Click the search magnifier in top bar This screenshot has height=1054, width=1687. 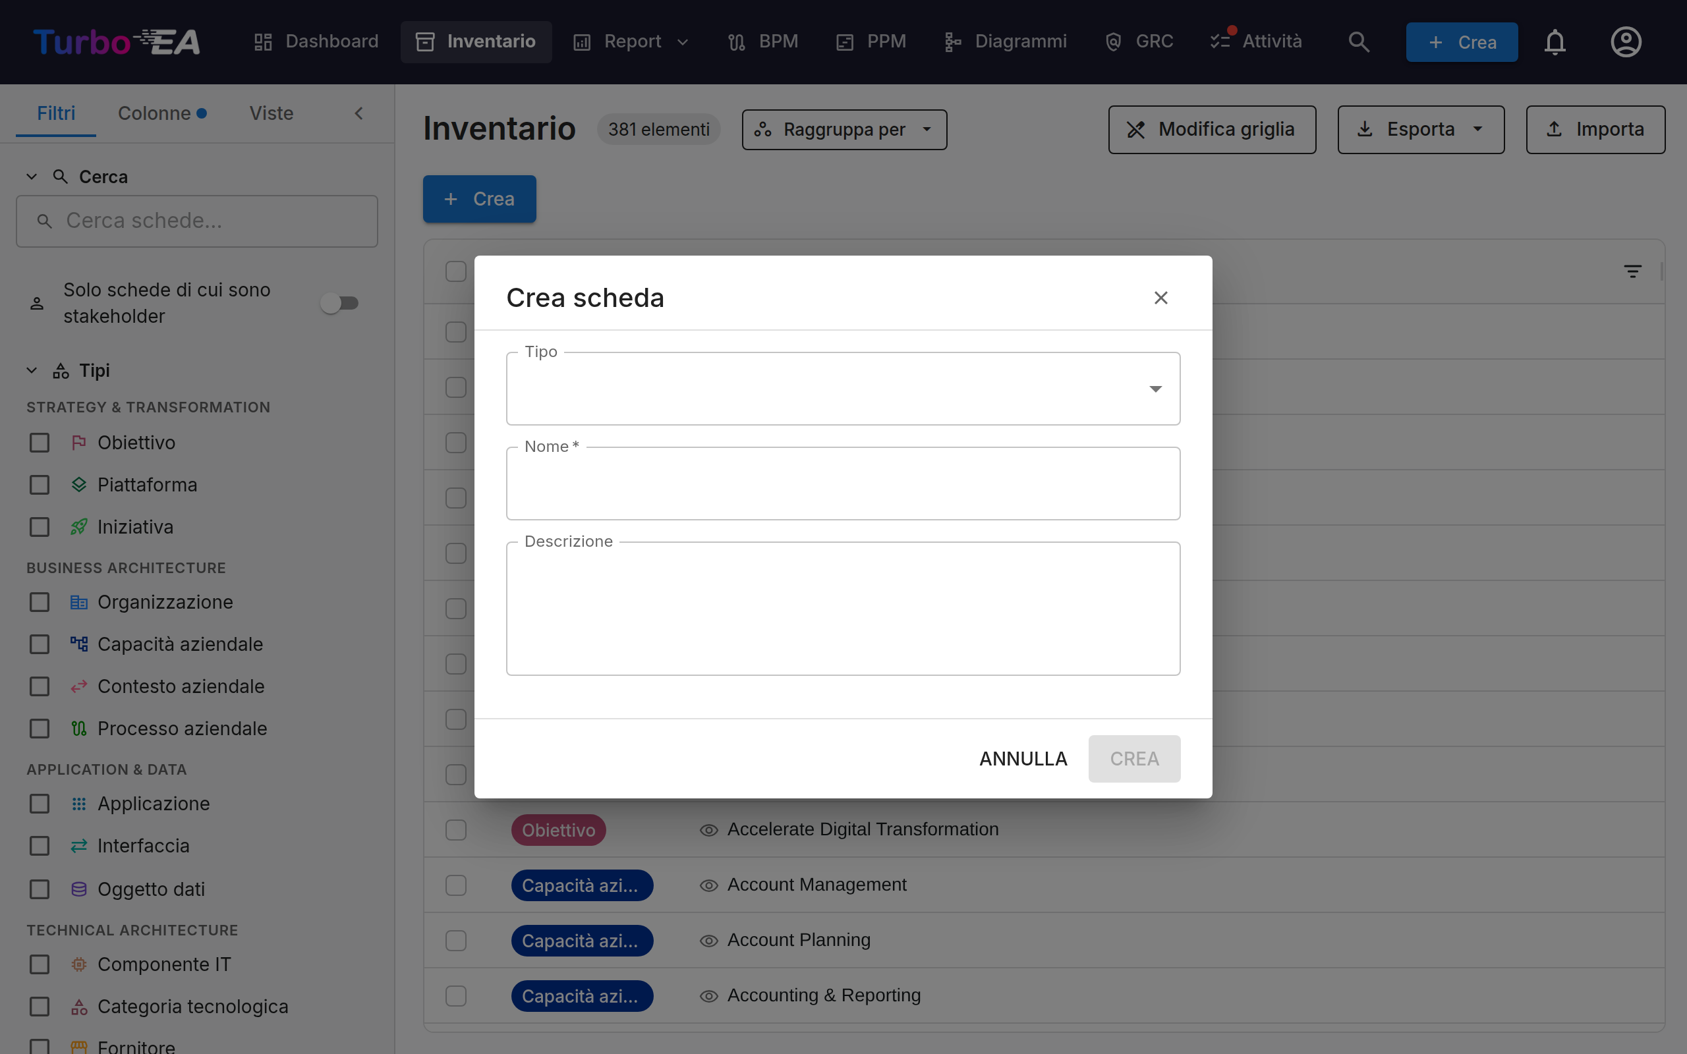[x=1358, y=42]
